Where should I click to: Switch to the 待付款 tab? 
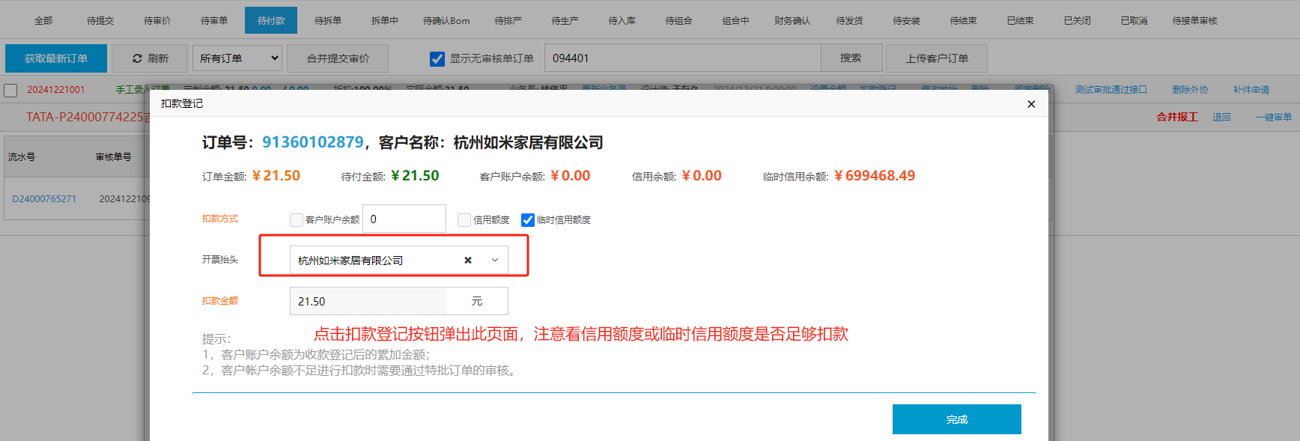[x=270, y=20]
